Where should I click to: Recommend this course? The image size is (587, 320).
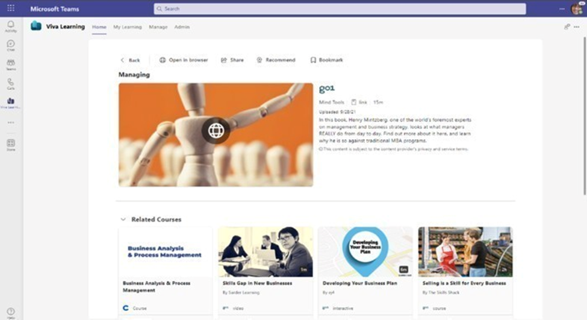[x=276, y=60]
